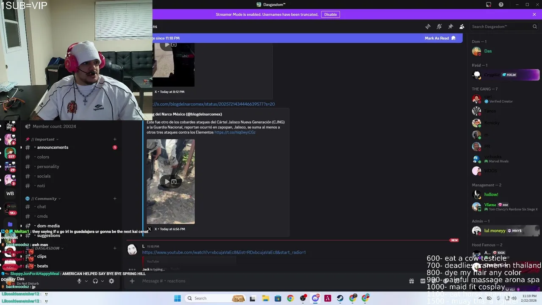The height and width of the screenshot is (305, 542).
Task: Open the Help icon in title bar
Action: (x=501, y=5)
